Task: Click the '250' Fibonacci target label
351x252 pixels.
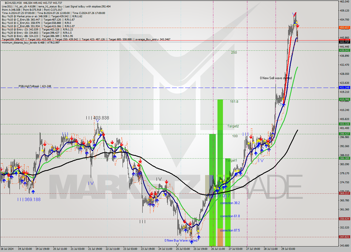Action: click(234, 53)
